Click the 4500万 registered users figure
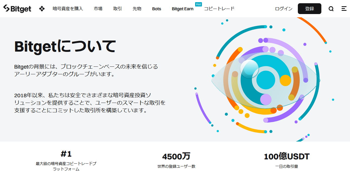 [x=176, y=156]
